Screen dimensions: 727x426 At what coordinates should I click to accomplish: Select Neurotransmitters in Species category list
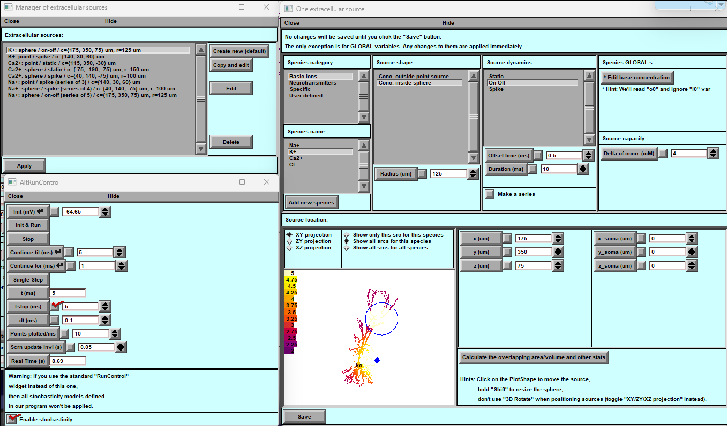pos(312,83)
